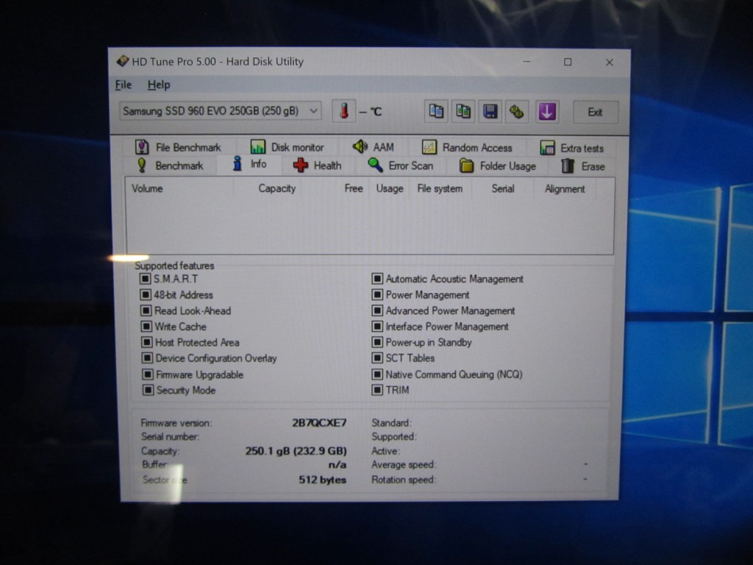The image size is (753, 565).
Task: Maximize the HD Tune Pro window
Action: coord(568,62)
